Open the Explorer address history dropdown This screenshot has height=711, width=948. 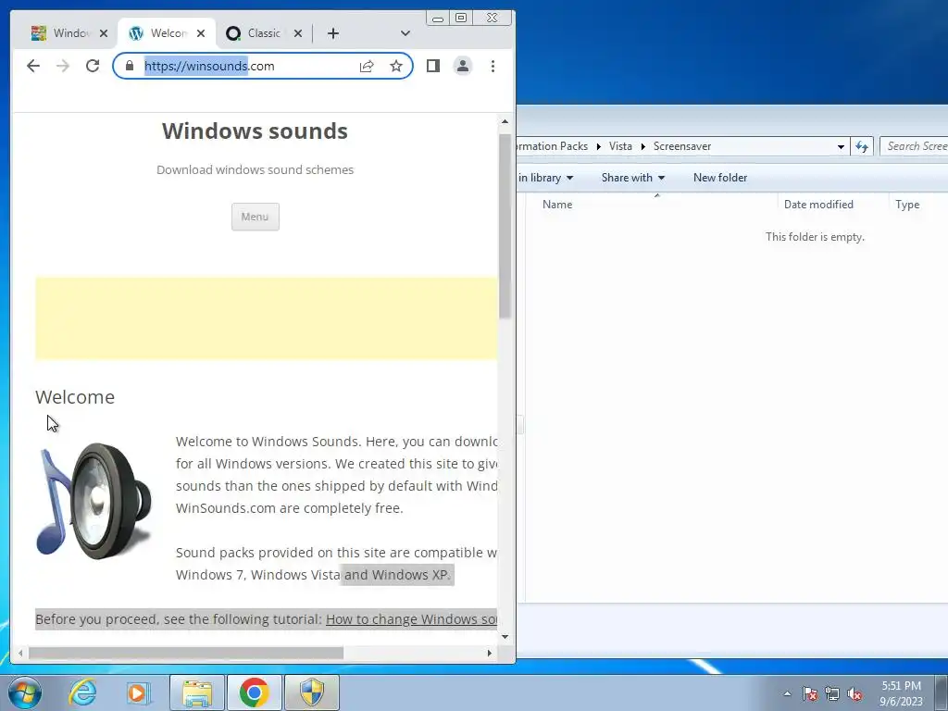[841, 146]
